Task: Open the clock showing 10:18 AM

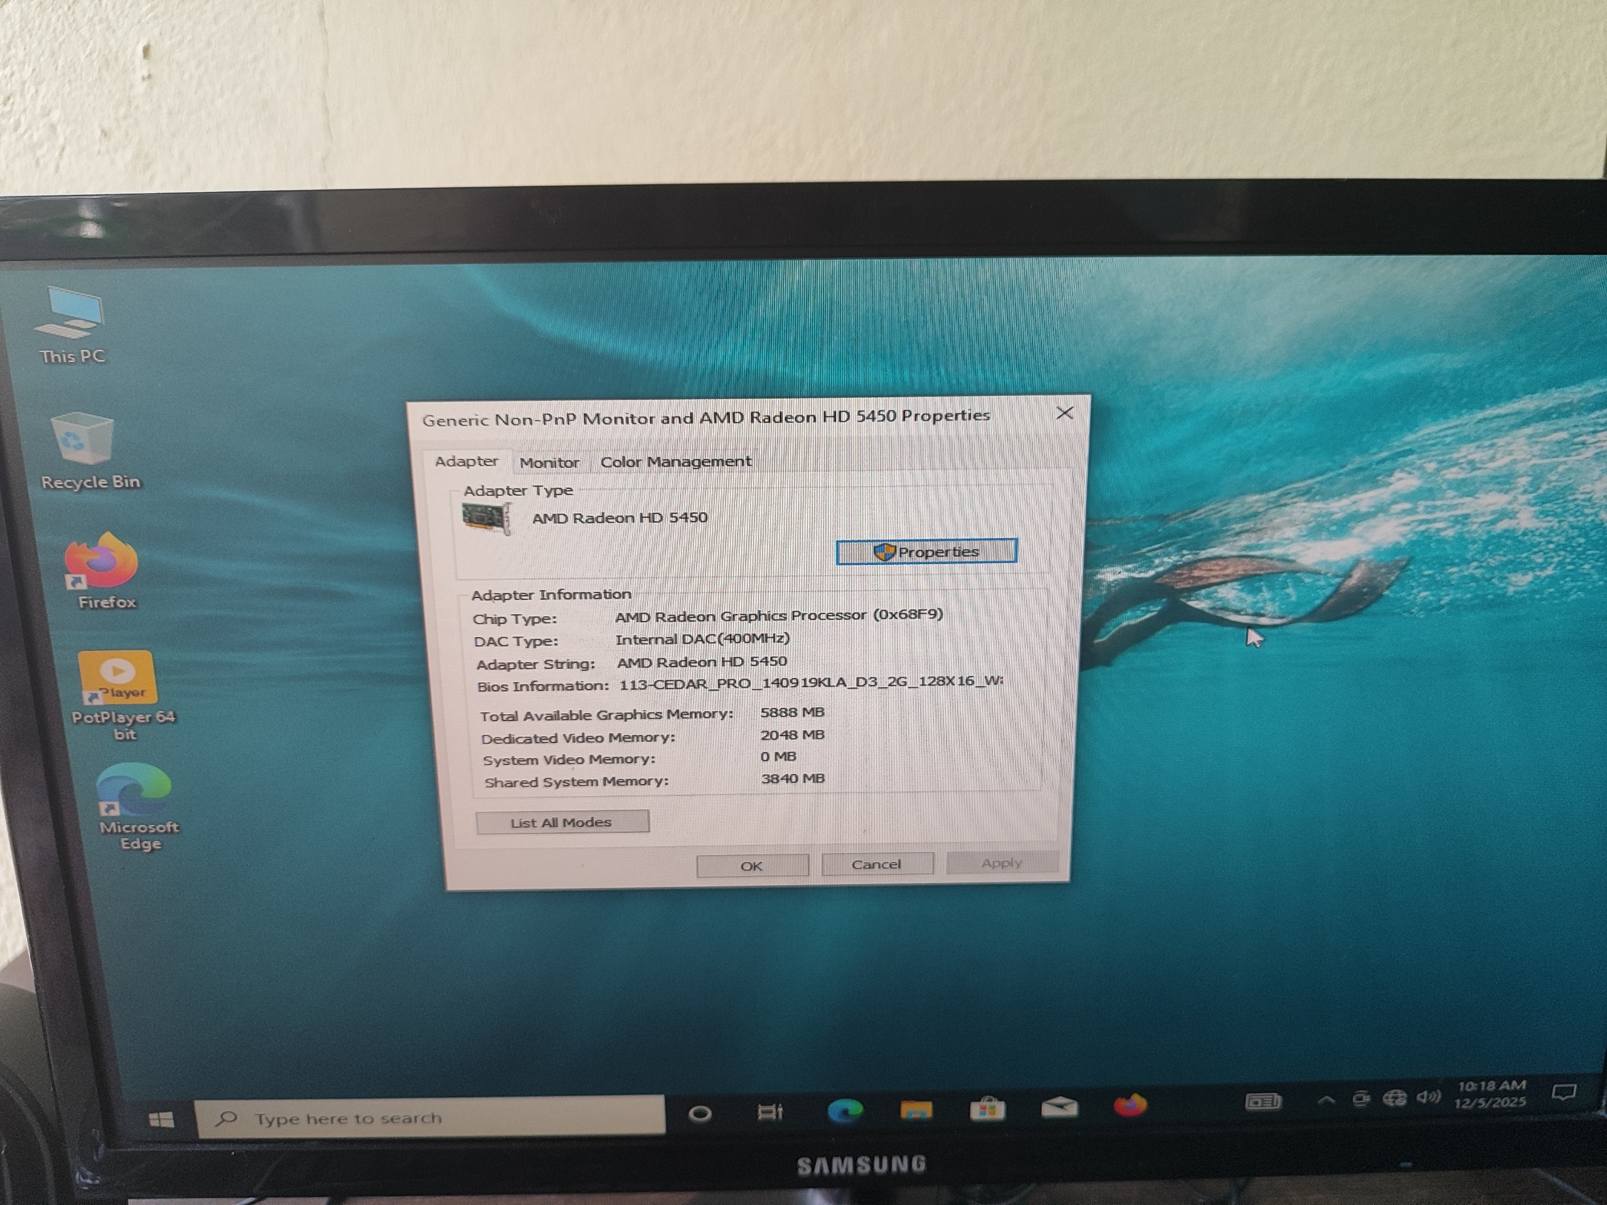Action: pyautogui.click(x=1491, y=1094)
